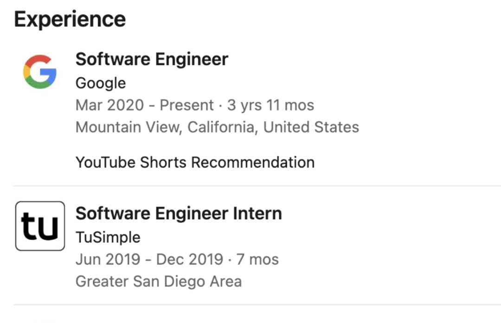This screenshot has height=323, width=501.
Task: Select the Greater San Diego Area location
Action: (159, 282)
